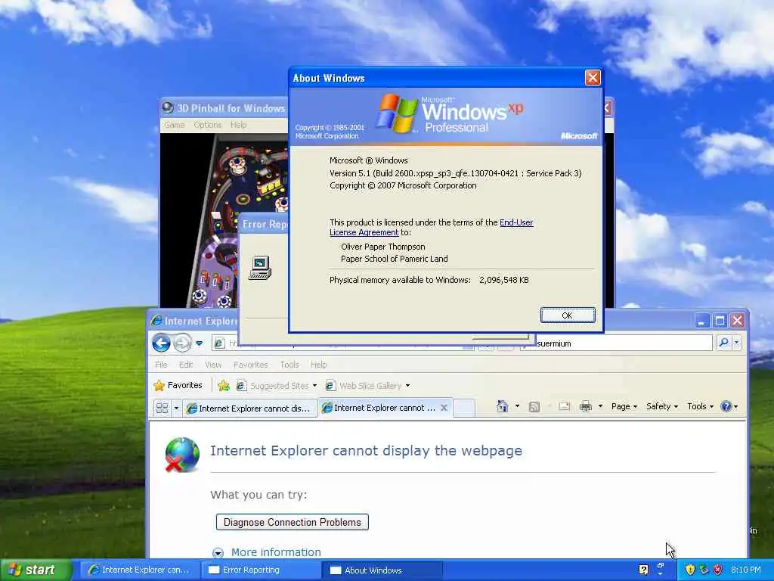Click the 8:10 PM system clock

point(746,570)
